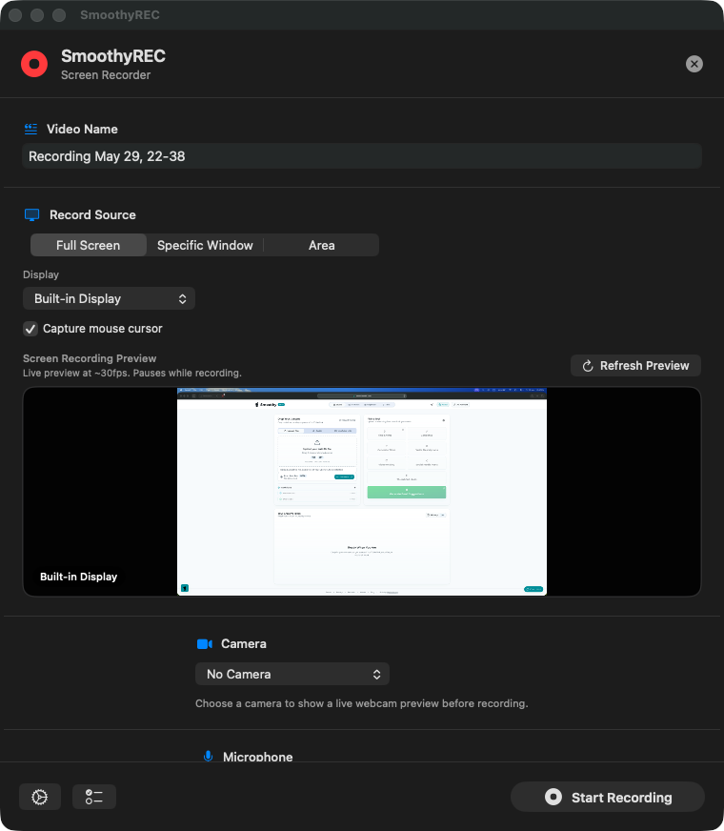Image resolution: width=724 pixels, height=831 pixels.
Task: Open the checklist options icon button
Action: pyautogui.click(x=94, y=797)
